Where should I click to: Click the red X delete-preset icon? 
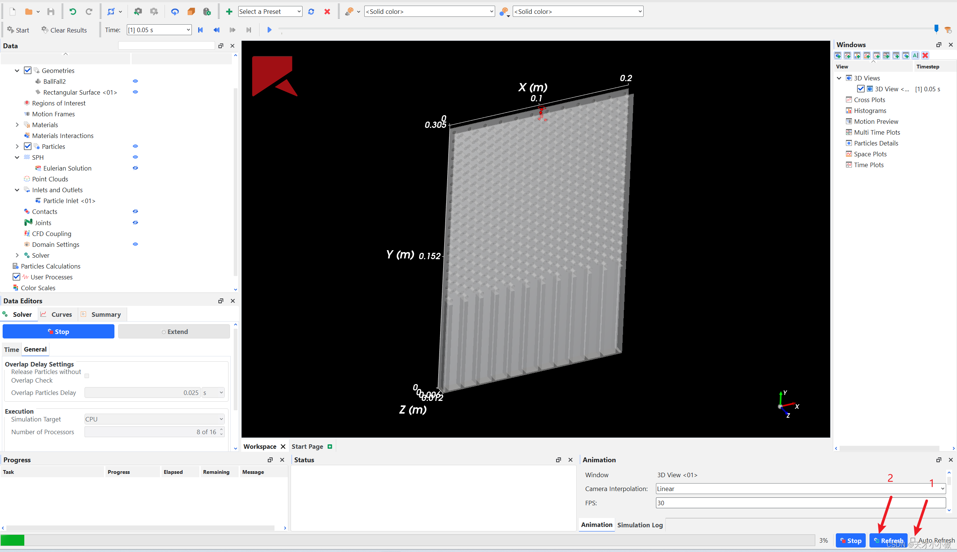click(327, 11)
